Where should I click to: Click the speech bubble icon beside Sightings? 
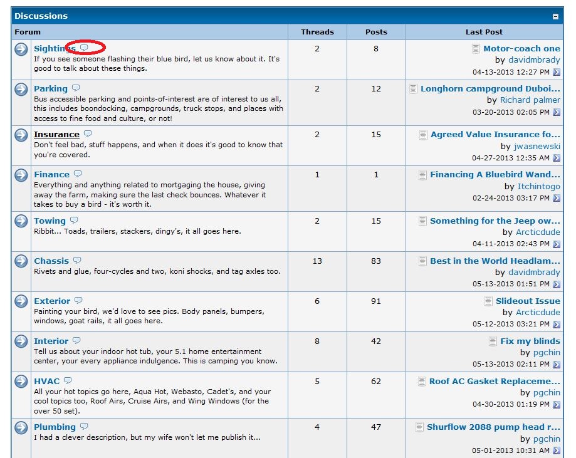click(x=85, y=48)
